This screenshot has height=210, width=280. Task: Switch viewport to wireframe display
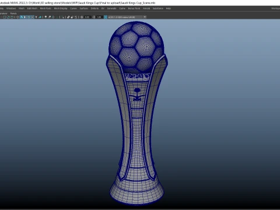pyautogui.click(x=17, y=17)
